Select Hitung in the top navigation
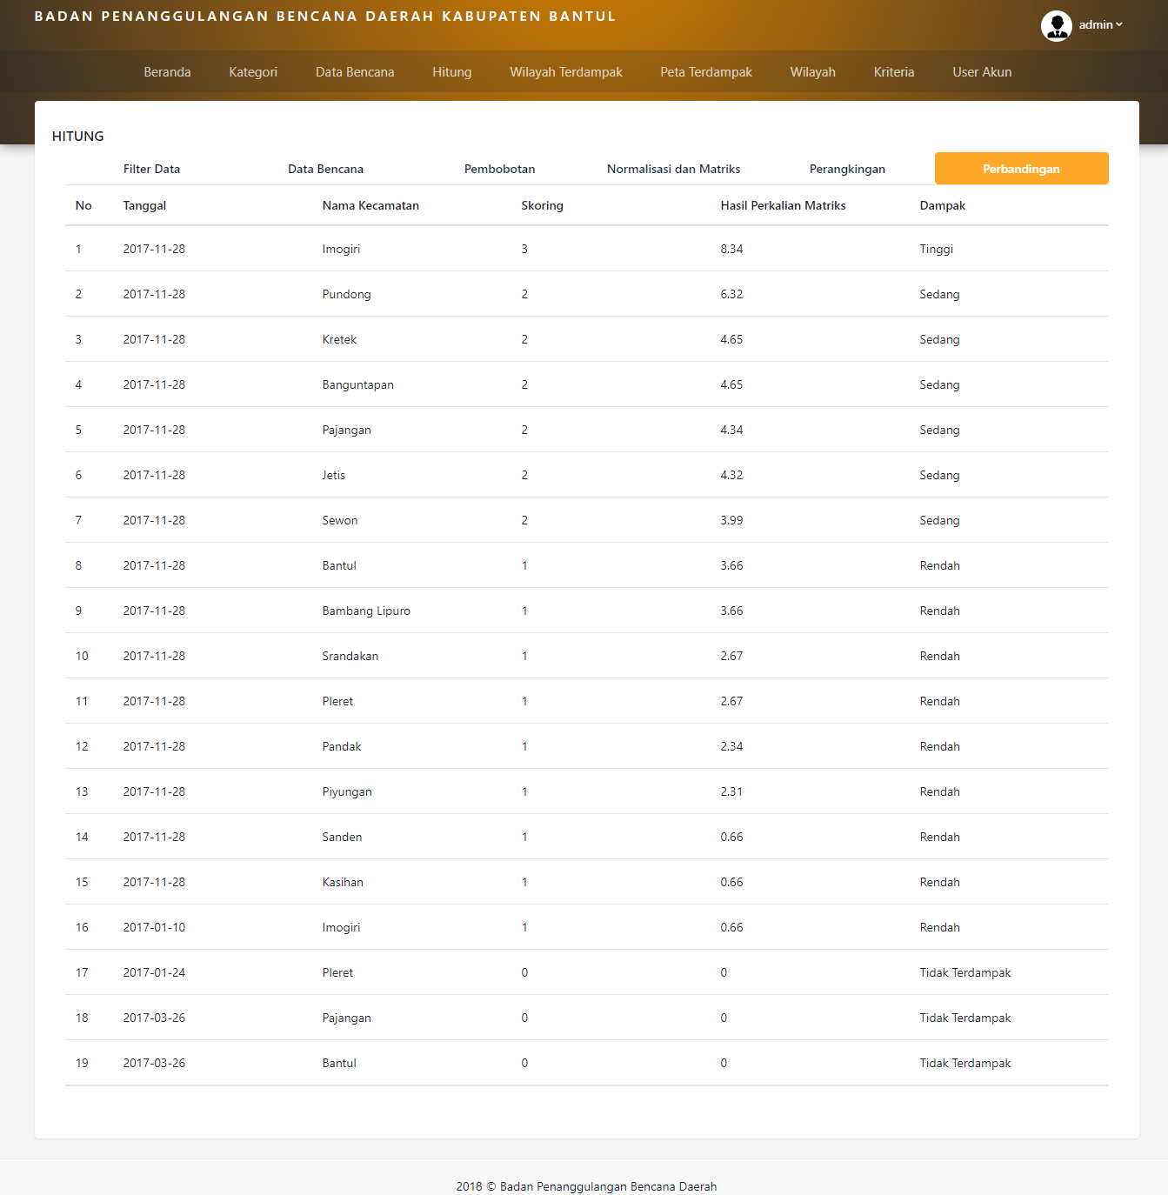Screen dimensions: 1168x1195 (451, 72)
